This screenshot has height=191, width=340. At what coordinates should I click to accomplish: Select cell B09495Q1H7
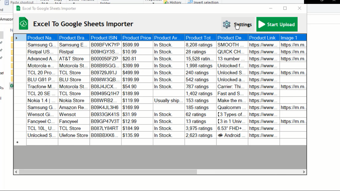pyautogui.click(x=106, y=93)
